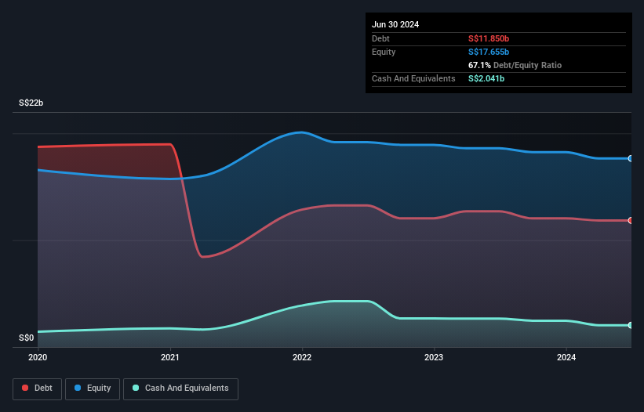Click the Jun 30 2024 tooltip date
The image size is (644, 412).
pyautogui.click(x=395, y=24)
